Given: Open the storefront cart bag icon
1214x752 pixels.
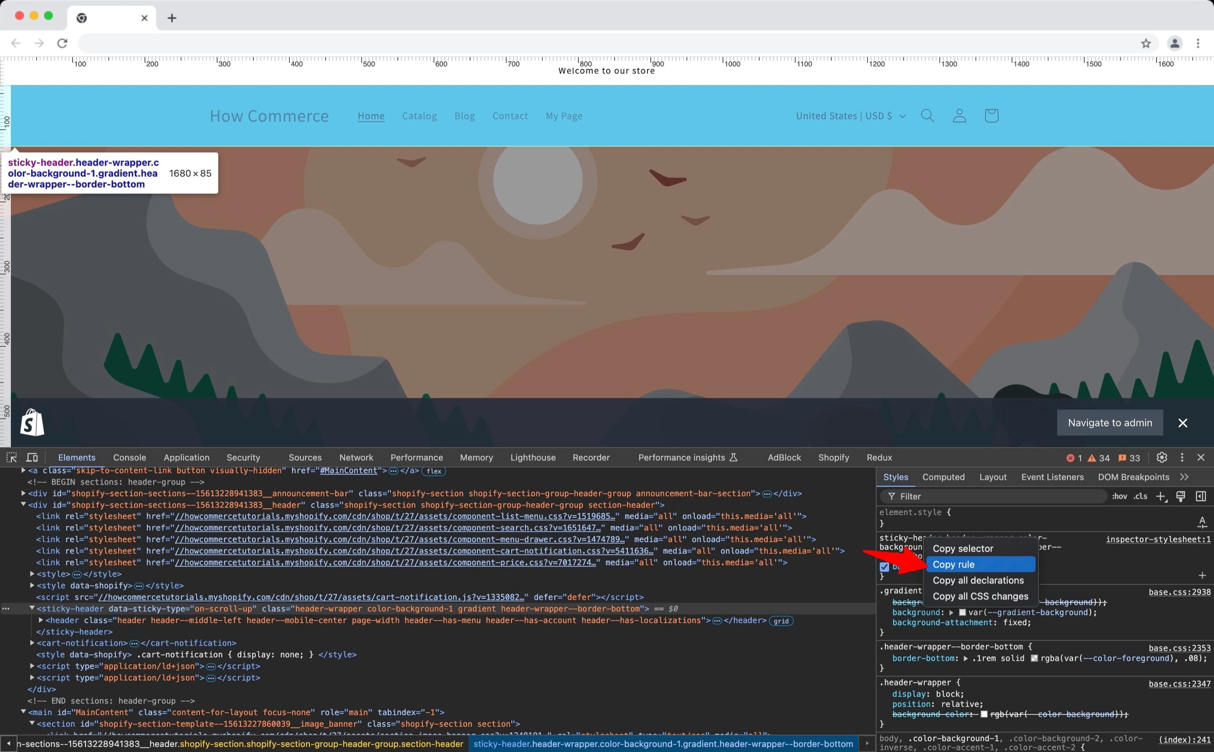Looking at the screenshot, I should [x=991, y=115].
